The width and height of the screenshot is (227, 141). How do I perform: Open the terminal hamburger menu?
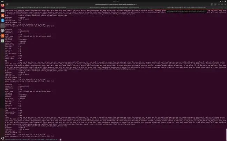click(x=215, y=4)
